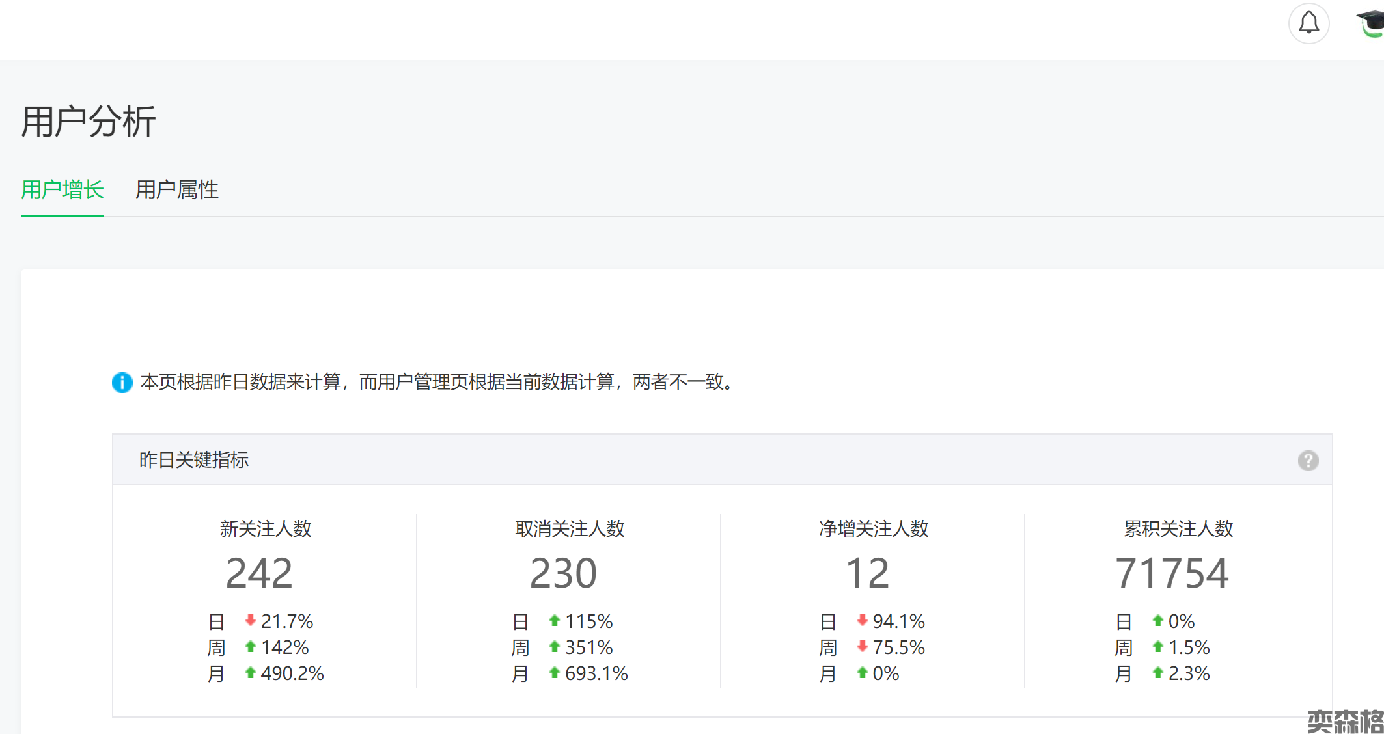Select the 净增关注人数 value 12
This screenshot has width=1384, height=734.
[867, 573]
